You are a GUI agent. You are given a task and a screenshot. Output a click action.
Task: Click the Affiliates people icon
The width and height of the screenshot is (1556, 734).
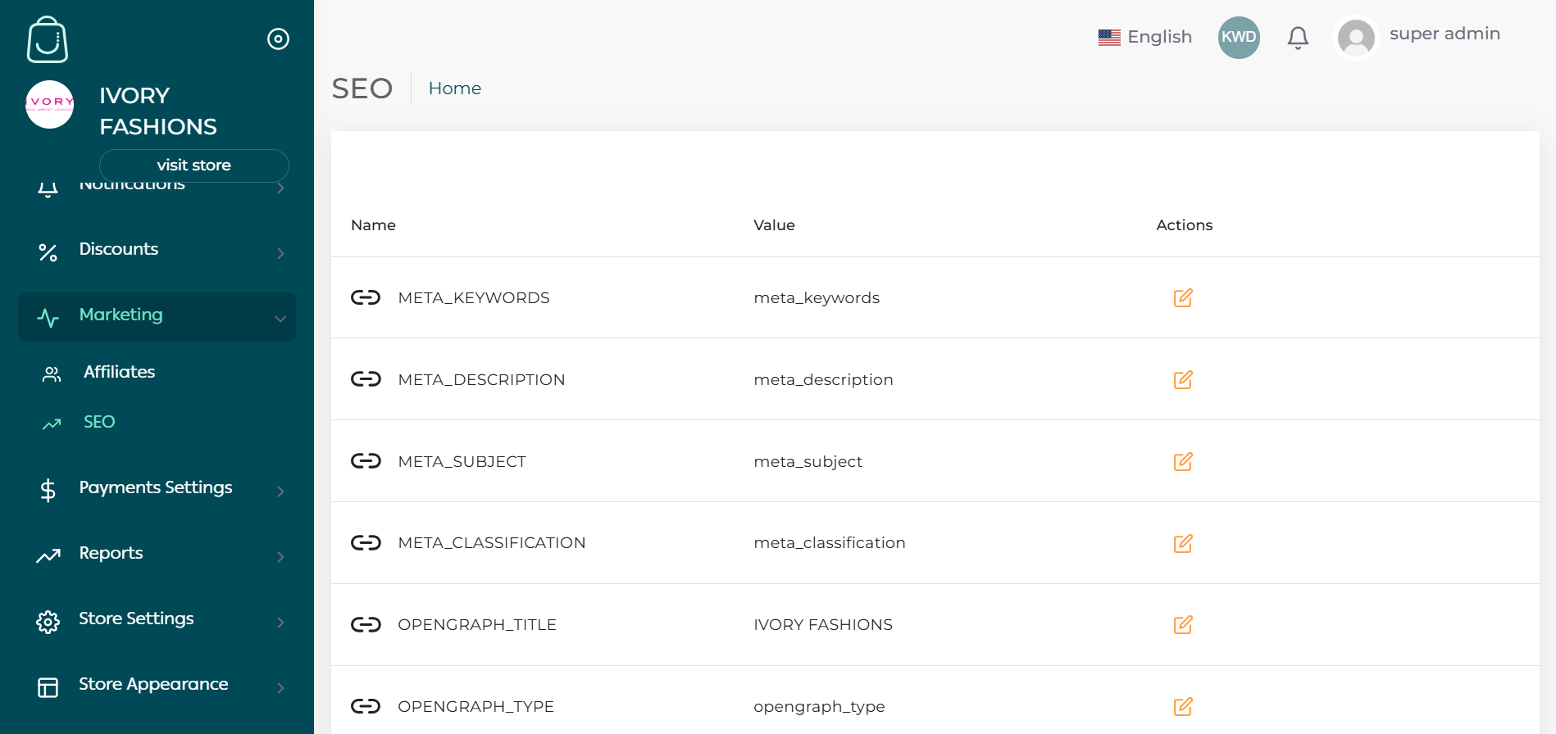[52, 374]
